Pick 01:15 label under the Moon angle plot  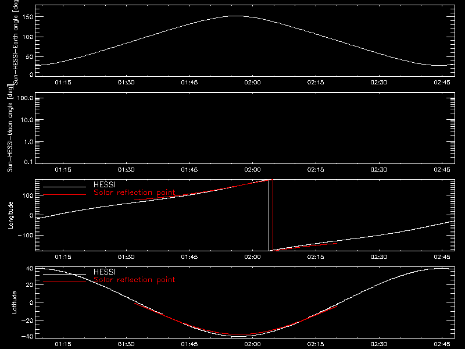(x=63, y=170)
